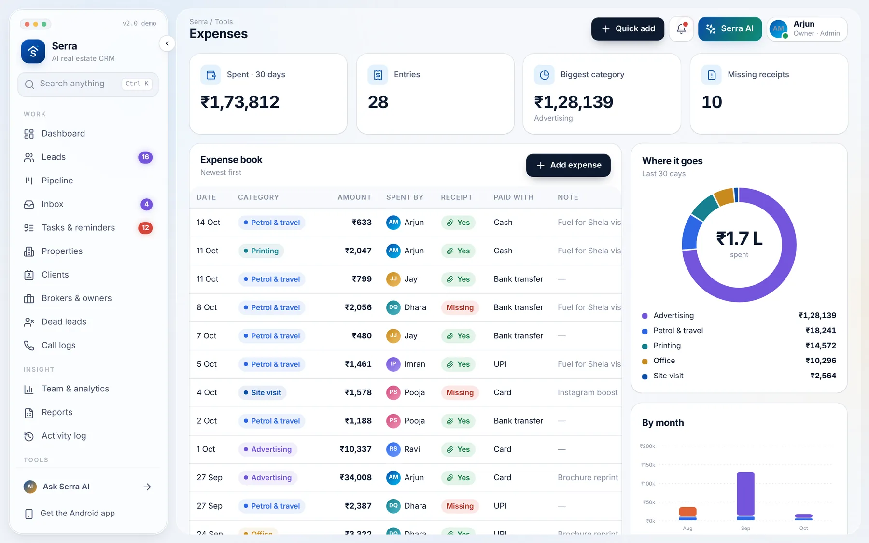Image resolution: width=869 pixels, height=543 pixels.
Task: Sort table by AMOUNT column header
Action: pos(354,197)
